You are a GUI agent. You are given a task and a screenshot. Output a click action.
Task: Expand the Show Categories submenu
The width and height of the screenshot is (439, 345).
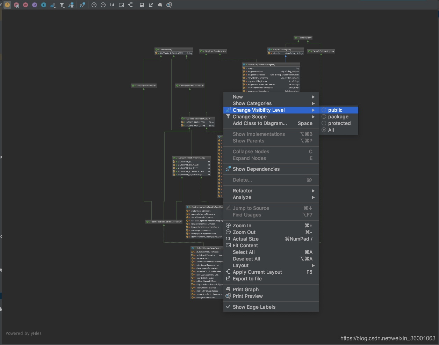pyautogui.click(x=271, y=103)
